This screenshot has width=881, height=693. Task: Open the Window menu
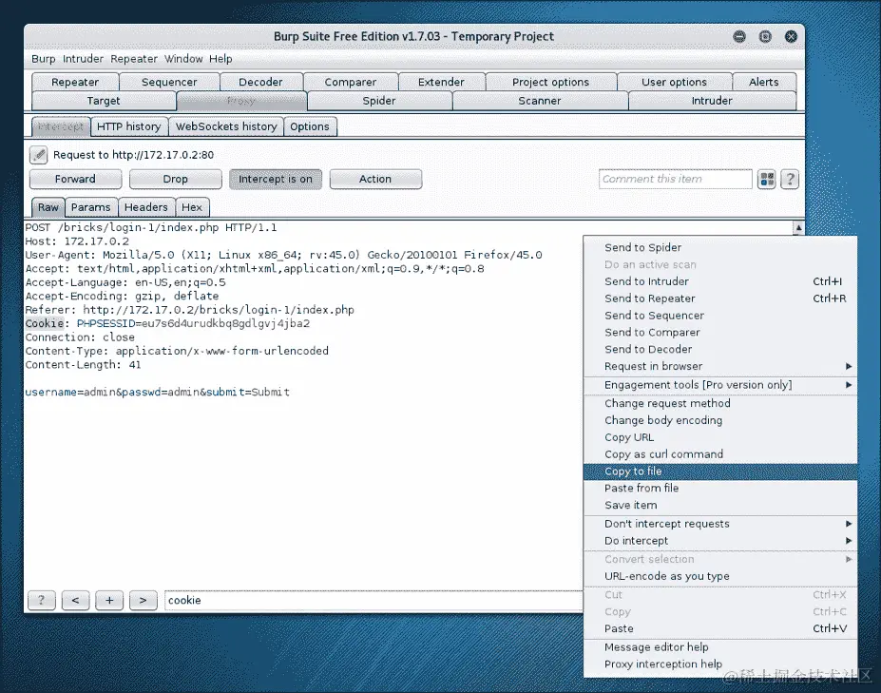click(x=183, y=59)
